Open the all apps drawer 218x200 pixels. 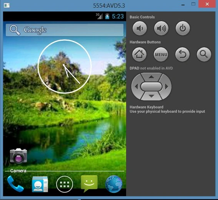(x=65, y=184)
